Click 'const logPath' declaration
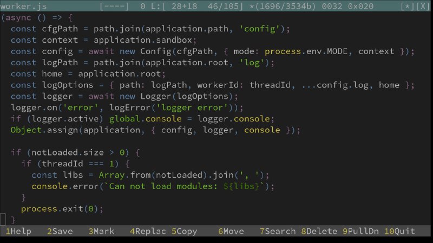The width and height of the screenshot is (433, 243). (44, 63)
